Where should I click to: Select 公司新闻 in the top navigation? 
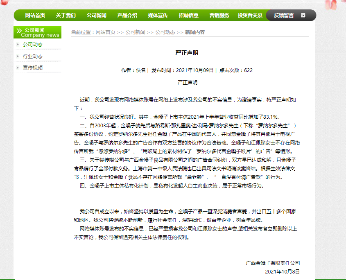97,16
